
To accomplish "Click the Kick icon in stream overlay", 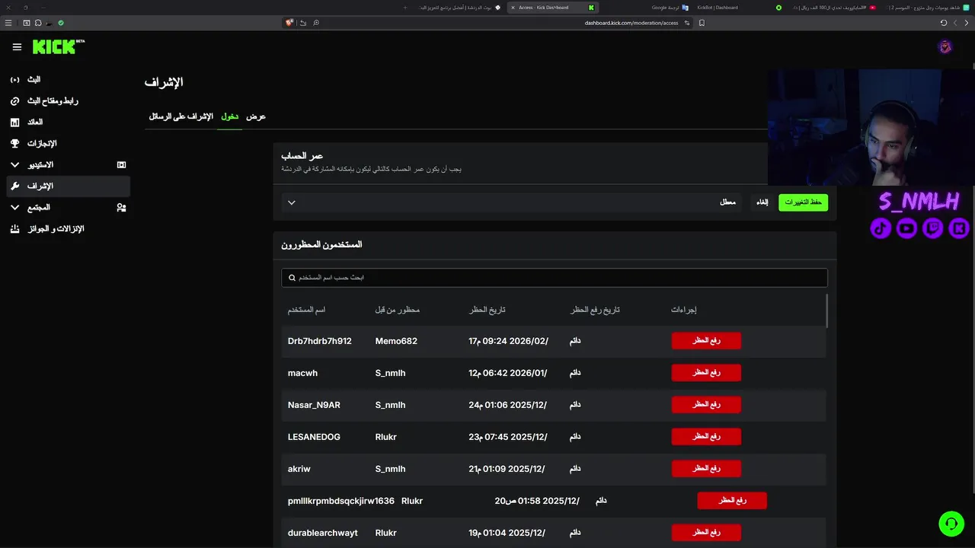I will click(959, 228).
